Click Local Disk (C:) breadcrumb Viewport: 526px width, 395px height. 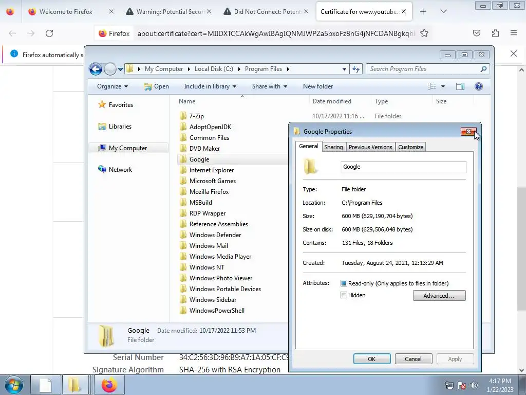pos(214,69)
